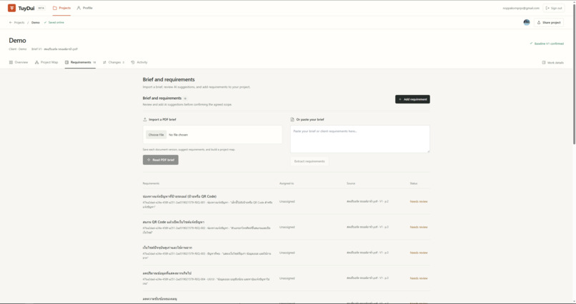Click the Extract requirements button
Viewport: 576px width, 304px height.
[x=309, y=161]
